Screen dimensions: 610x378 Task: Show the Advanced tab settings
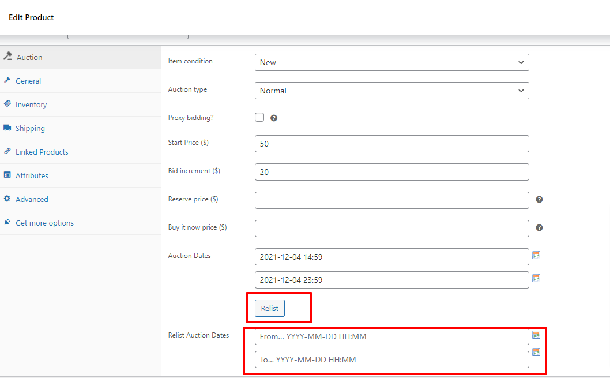click(x=32, y=200)
